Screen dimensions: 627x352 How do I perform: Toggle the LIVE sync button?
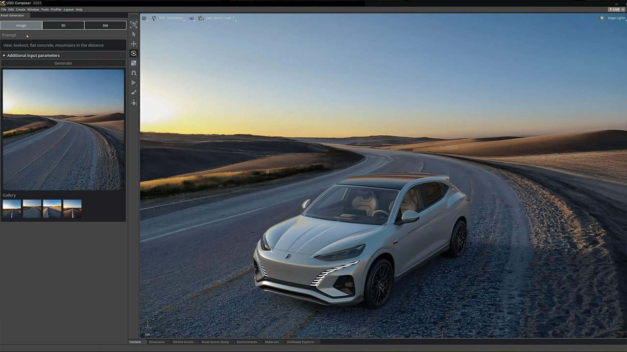tap(614, 9)
